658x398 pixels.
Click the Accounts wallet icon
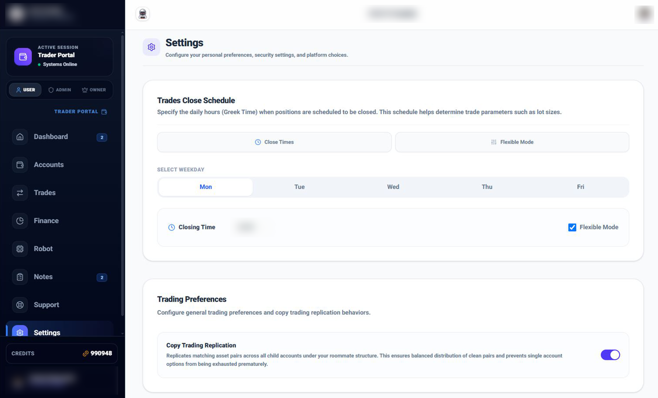click(x=20, y=165)
